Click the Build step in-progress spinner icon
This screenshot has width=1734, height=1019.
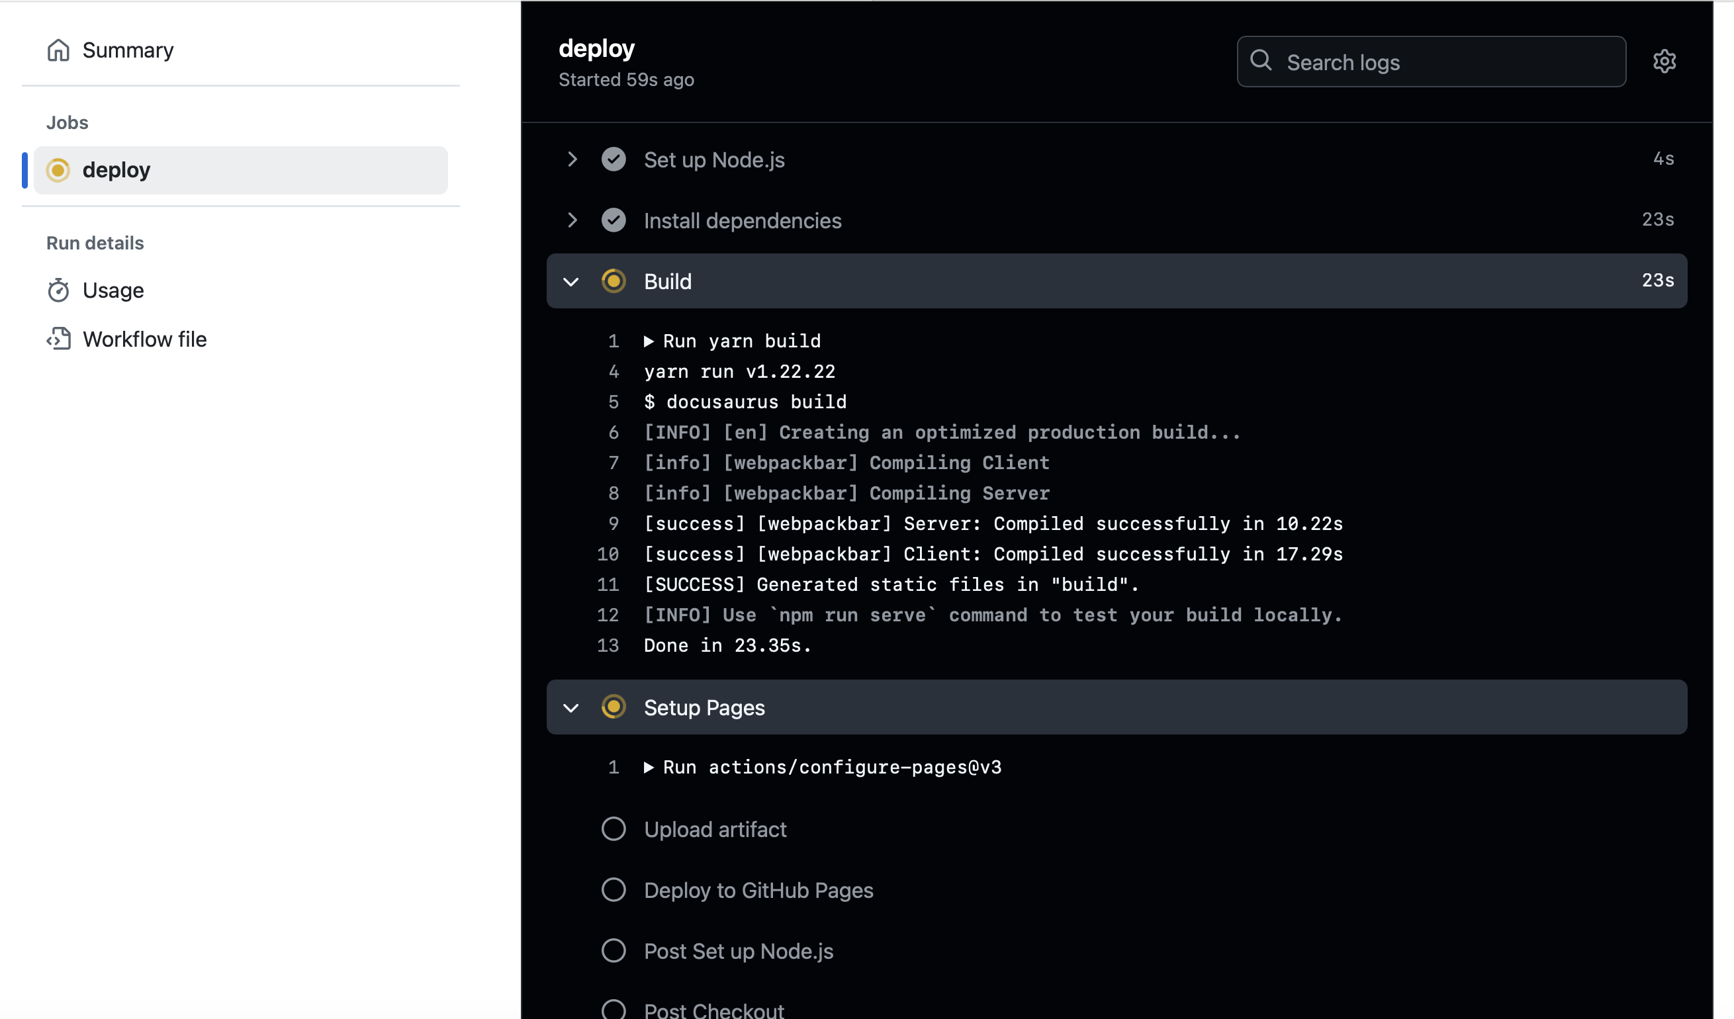pyautogui.click(x=613, y=281)
